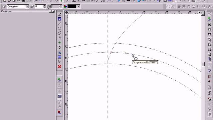This screenshot has height=120, width=213.
Task: Click the black linked-squares tool icon
Action: 59,47
